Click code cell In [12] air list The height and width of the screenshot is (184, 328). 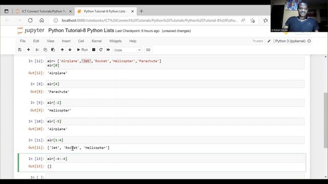[175, 63]
